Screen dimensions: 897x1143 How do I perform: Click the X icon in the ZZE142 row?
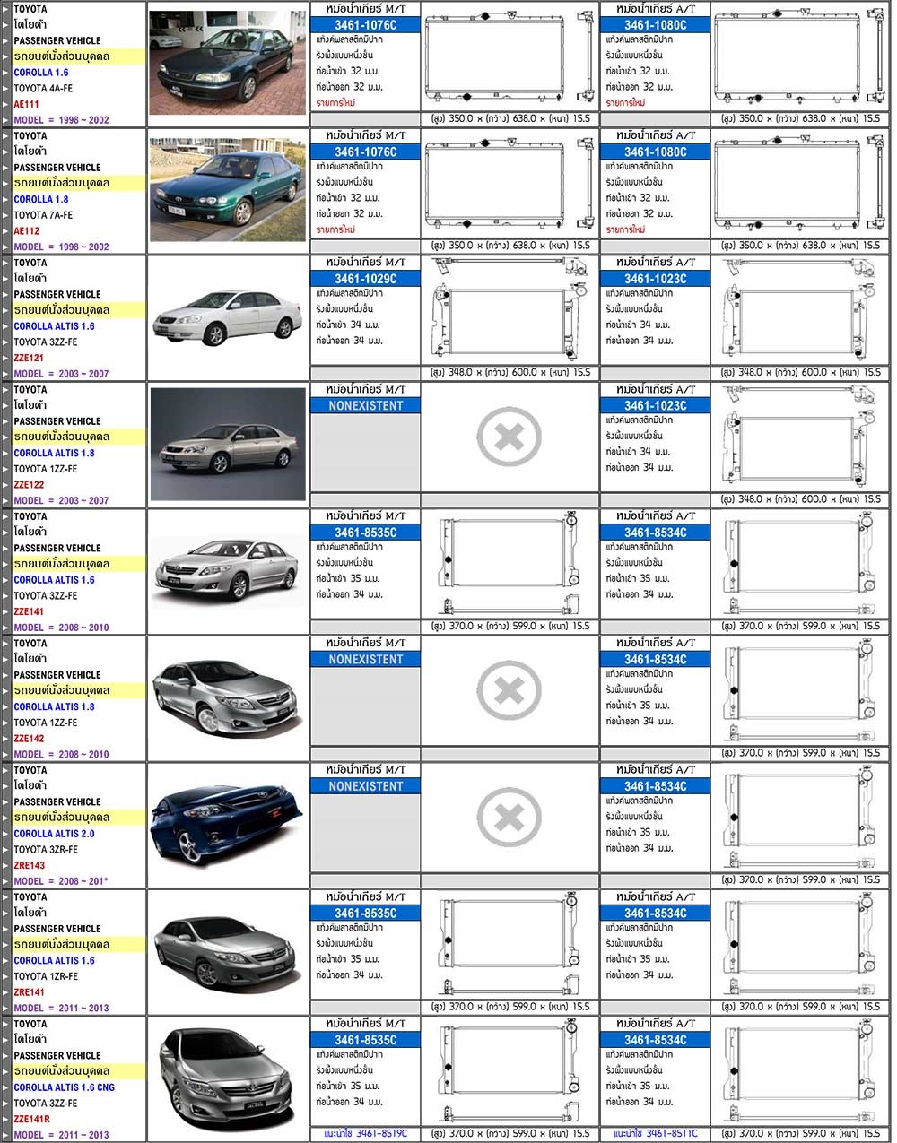(509, 691)
